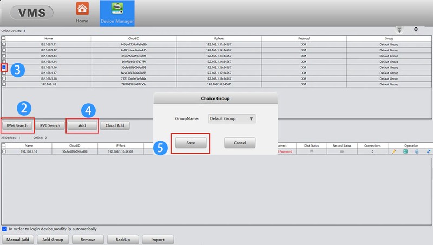This screenshot has width=433, height=245.
Task: Click the Save button in Choice Group
Action: point(190,143)
